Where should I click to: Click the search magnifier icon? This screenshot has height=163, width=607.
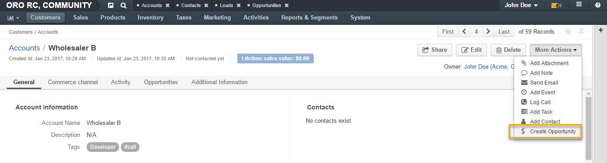click(x=124, y=6)
